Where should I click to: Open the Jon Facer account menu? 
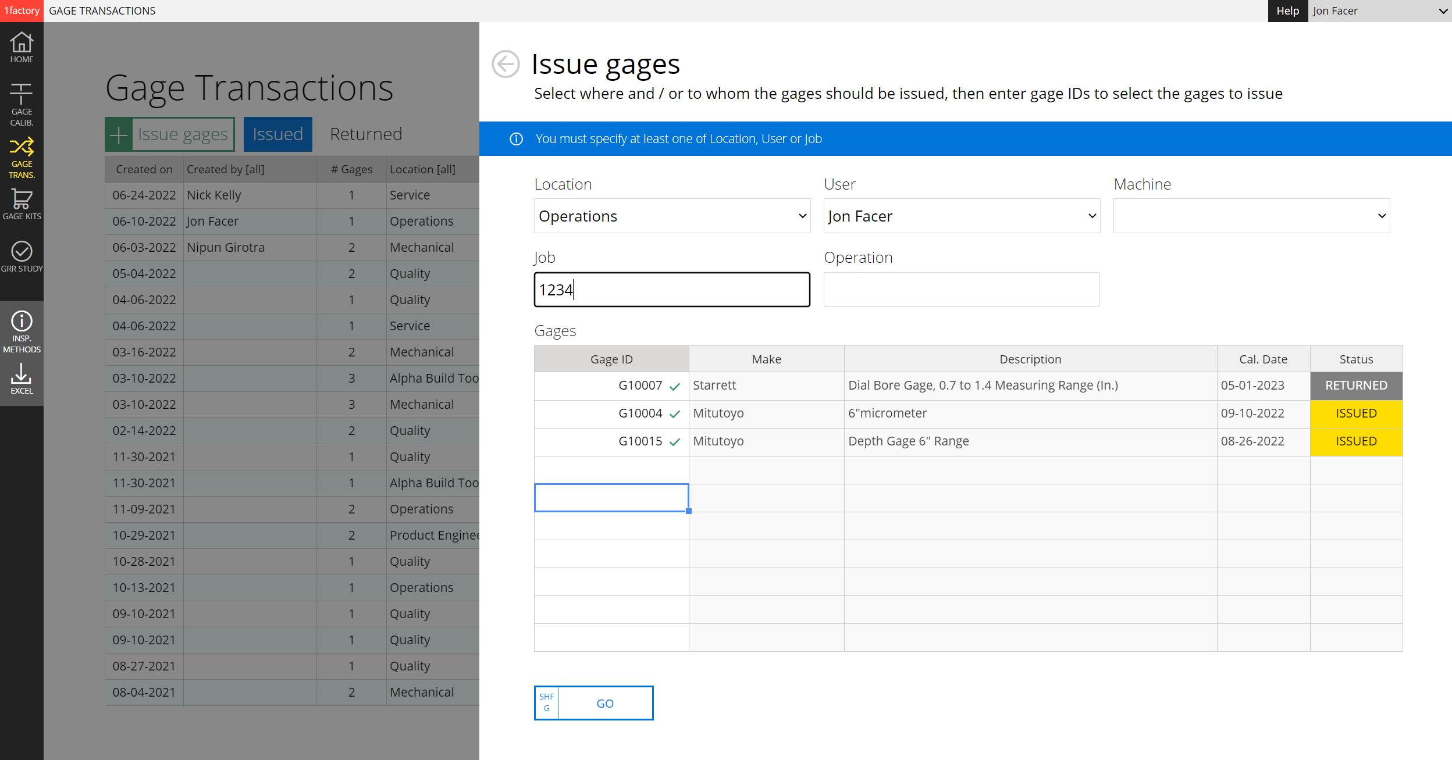coord(1379,11)
